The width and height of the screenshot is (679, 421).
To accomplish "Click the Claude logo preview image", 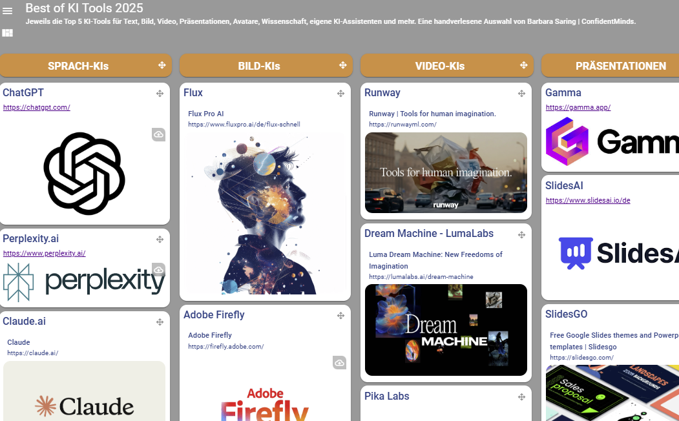I will (x=85, y=391).
